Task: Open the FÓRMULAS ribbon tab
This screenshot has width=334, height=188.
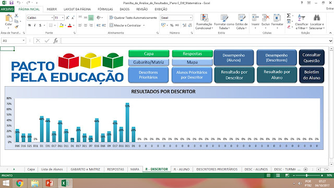Action: (x=105, y=9)
